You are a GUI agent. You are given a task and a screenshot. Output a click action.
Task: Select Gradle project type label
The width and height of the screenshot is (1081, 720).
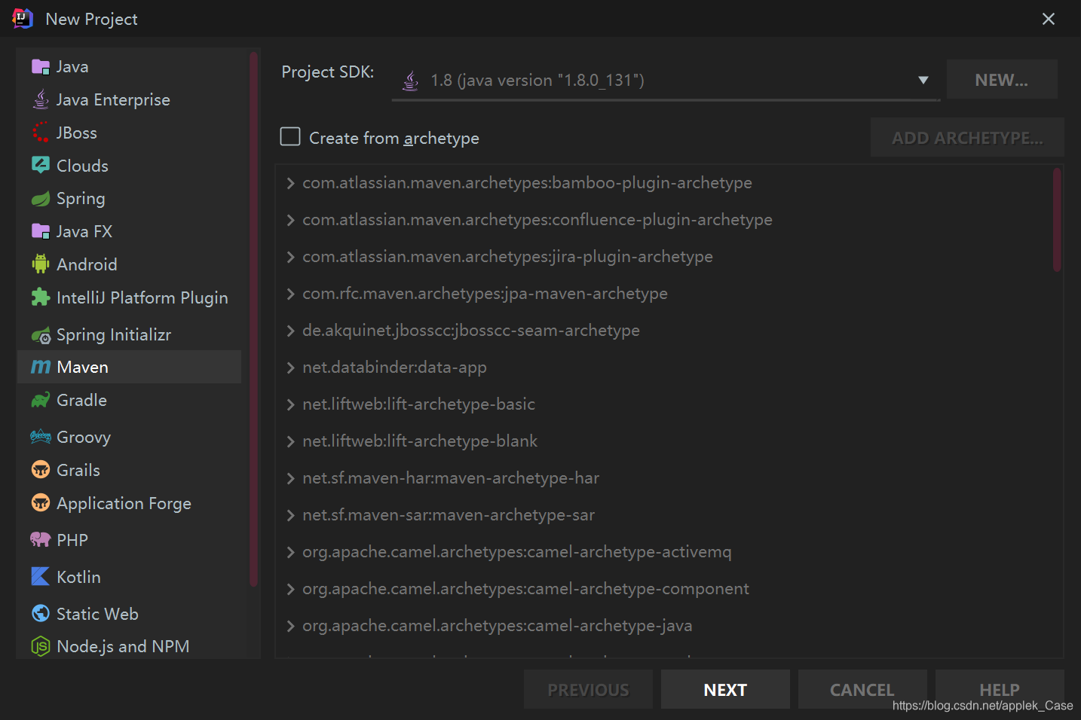click(x=81, y=400)
